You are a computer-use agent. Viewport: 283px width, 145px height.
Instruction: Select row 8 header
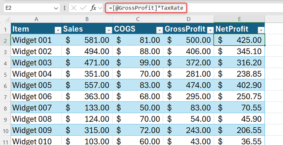(x=5, y=108)
